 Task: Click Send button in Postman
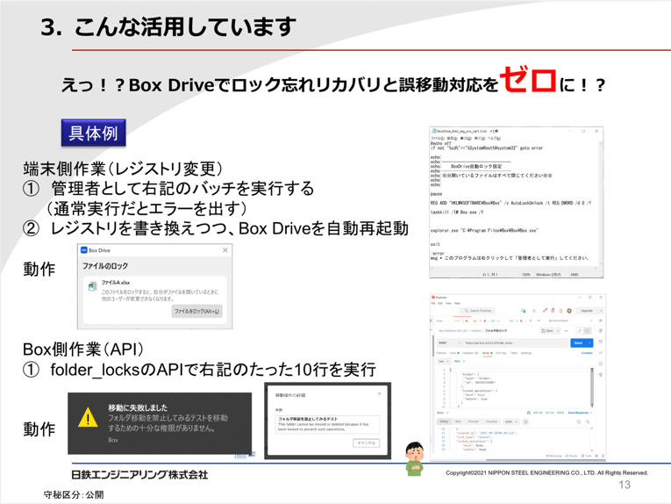click(578, 343)
